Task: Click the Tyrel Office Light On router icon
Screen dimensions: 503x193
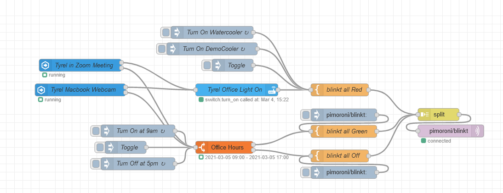Action: click(272, 90)
